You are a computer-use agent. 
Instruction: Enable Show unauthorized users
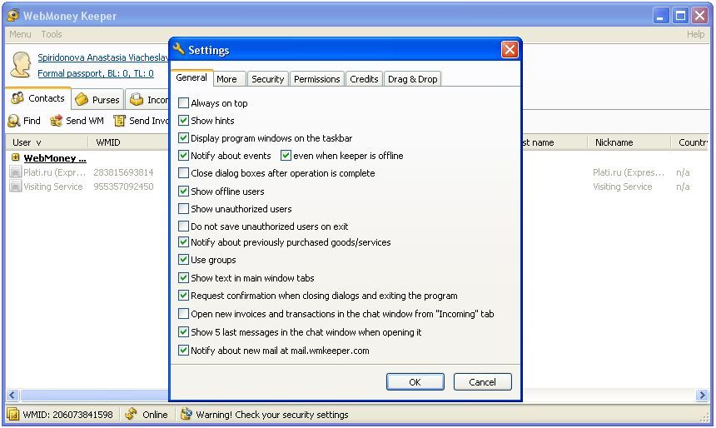coord(183,209)
